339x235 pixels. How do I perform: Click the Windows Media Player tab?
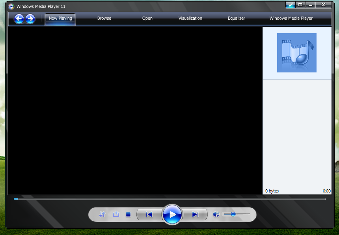(291, 19)
